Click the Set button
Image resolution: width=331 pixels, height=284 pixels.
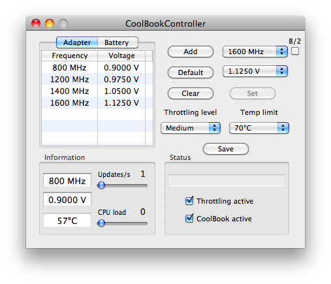pyautogui.click(x=253, y=93)
